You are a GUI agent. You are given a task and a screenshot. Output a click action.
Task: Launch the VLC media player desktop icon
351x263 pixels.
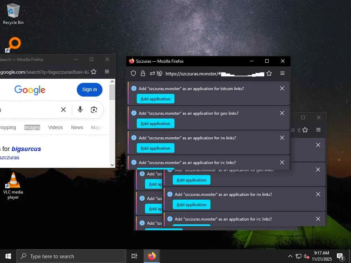click(13, 186)
